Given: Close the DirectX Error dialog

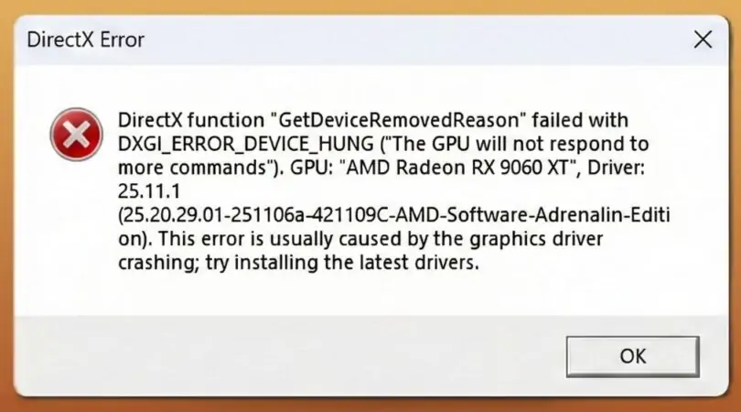Looking at the screenshot, I should (703, 39).
